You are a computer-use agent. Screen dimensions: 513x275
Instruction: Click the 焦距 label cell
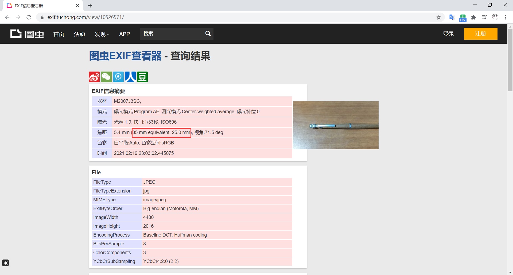click(x=102, y=132)
